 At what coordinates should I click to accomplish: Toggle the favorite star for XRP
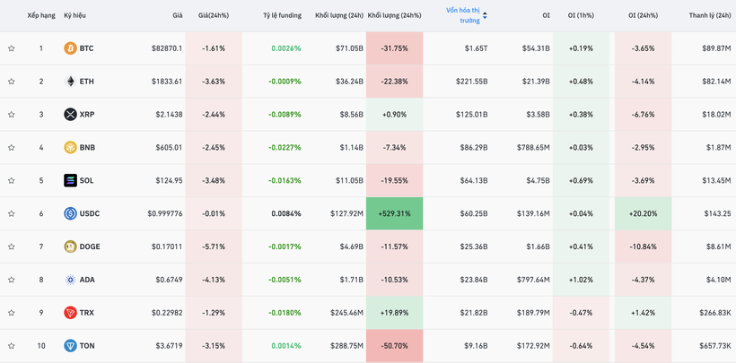click(x=12, y=115)
